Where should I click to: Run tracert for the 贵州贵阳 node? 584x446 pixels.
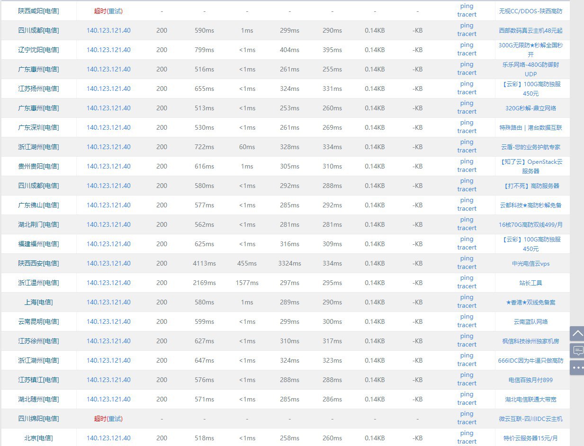click(467, 170)
